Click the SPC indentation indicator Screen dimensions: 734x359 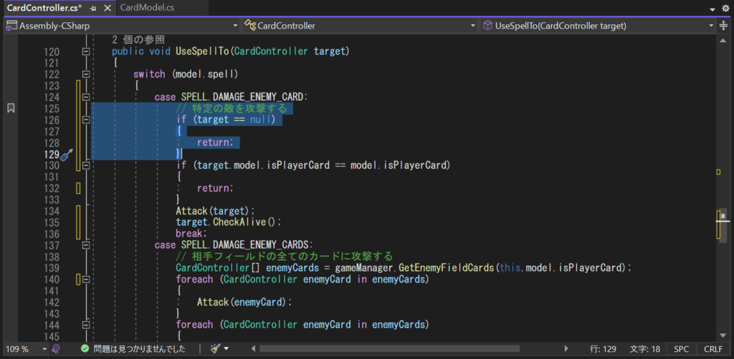(681, 349)
